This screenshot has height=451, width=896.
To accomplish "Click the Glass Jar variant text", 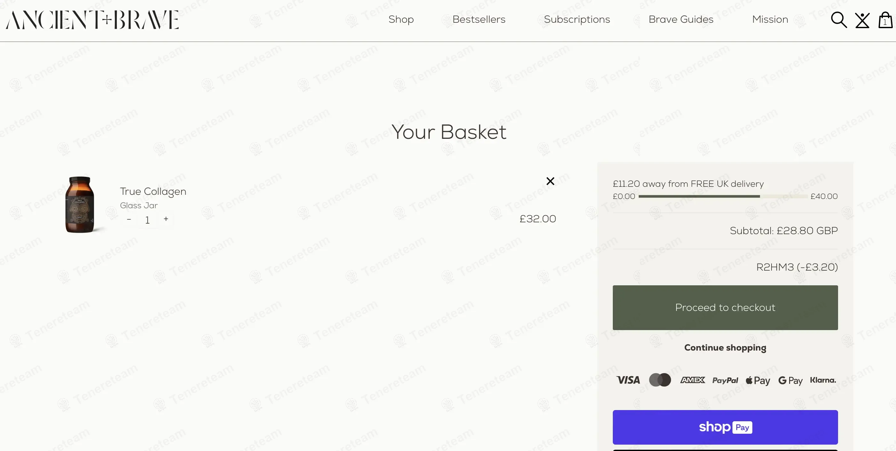I will click(x=139, y=205).
